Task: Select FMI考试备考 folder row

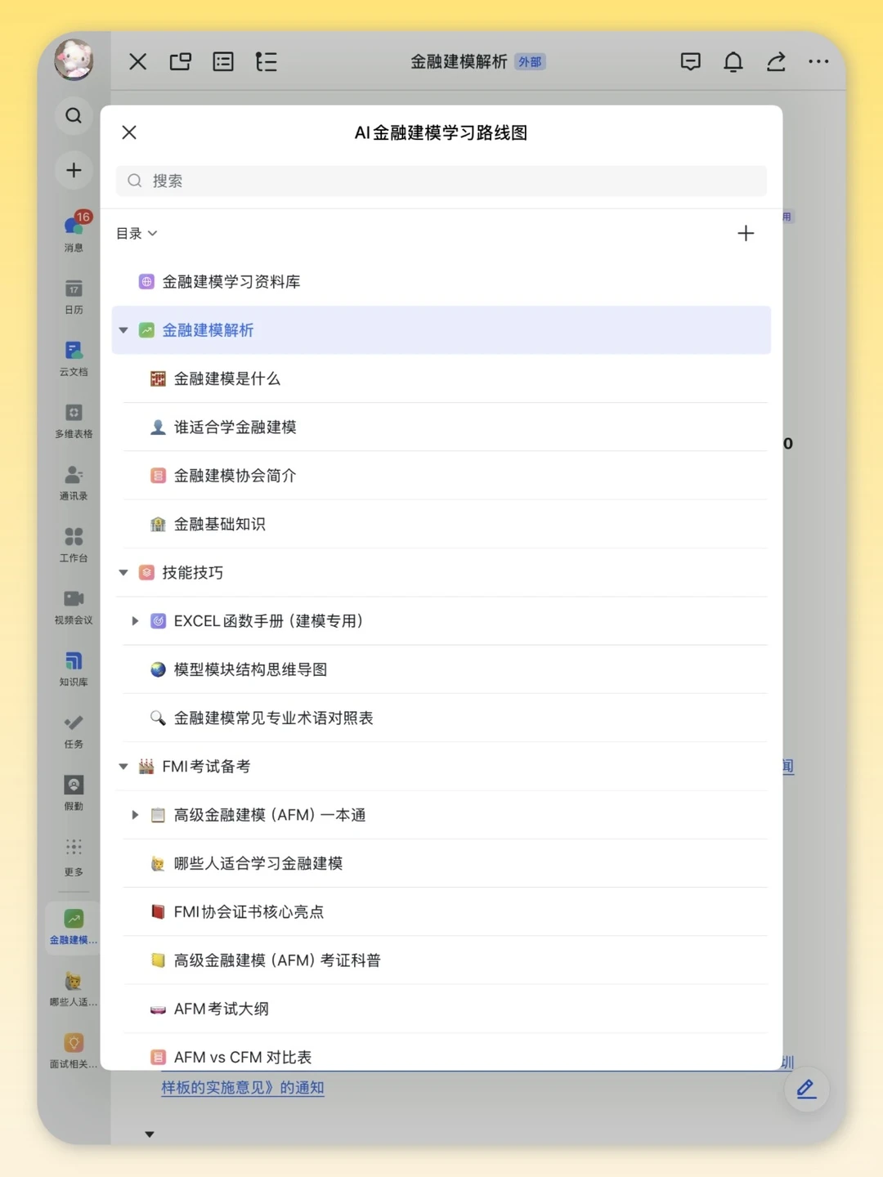Action: [441, 767]
